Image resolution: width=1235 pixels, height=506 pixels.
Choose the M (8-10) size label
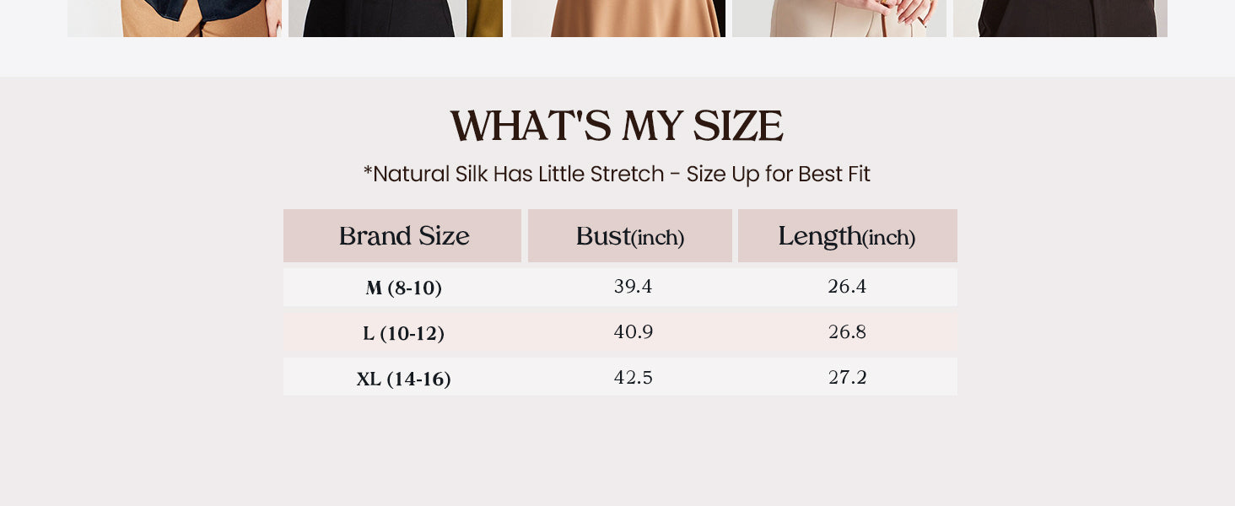pos(403,288)
